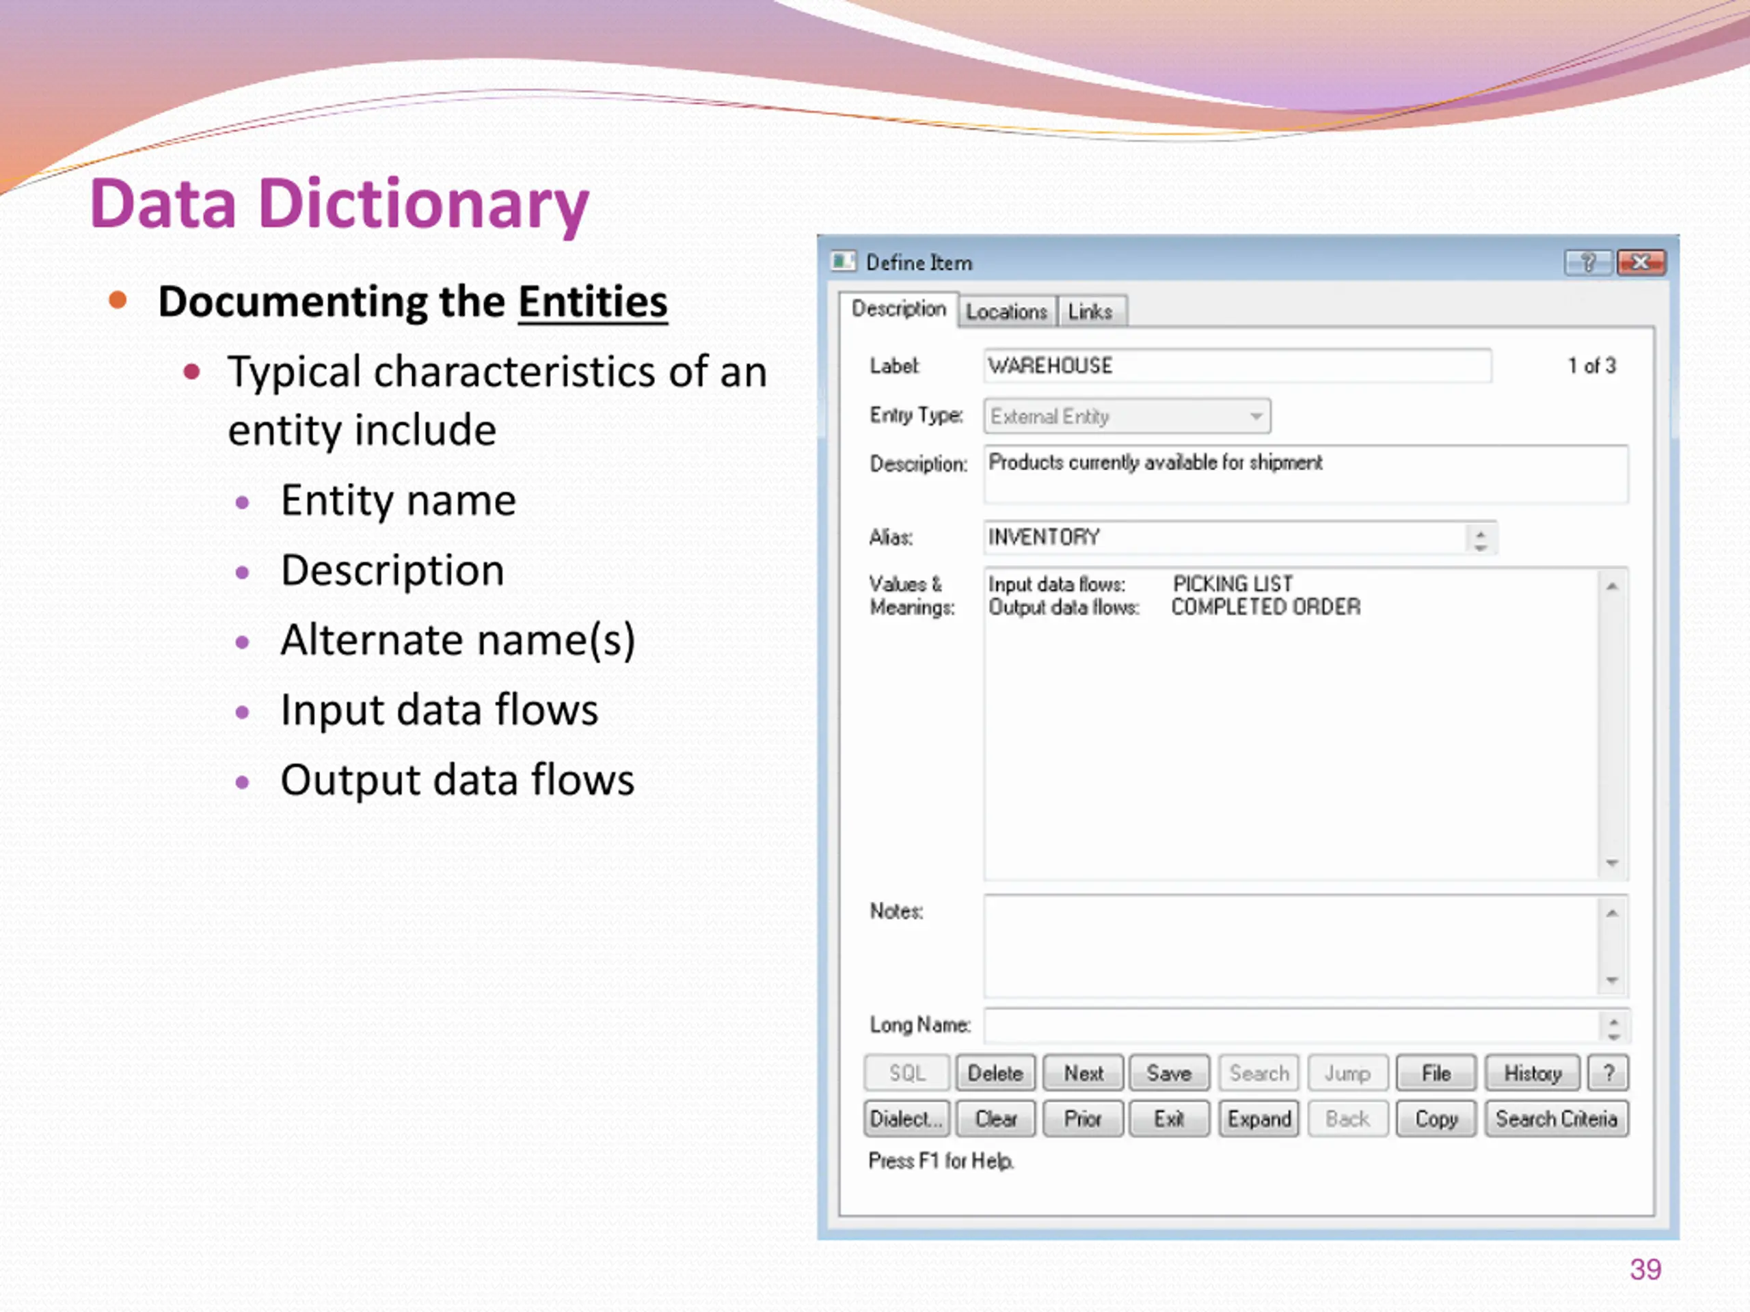Click the Data Dictionary slide title
Viewport: 1750px width, 1312px height.
click(340, 204)
